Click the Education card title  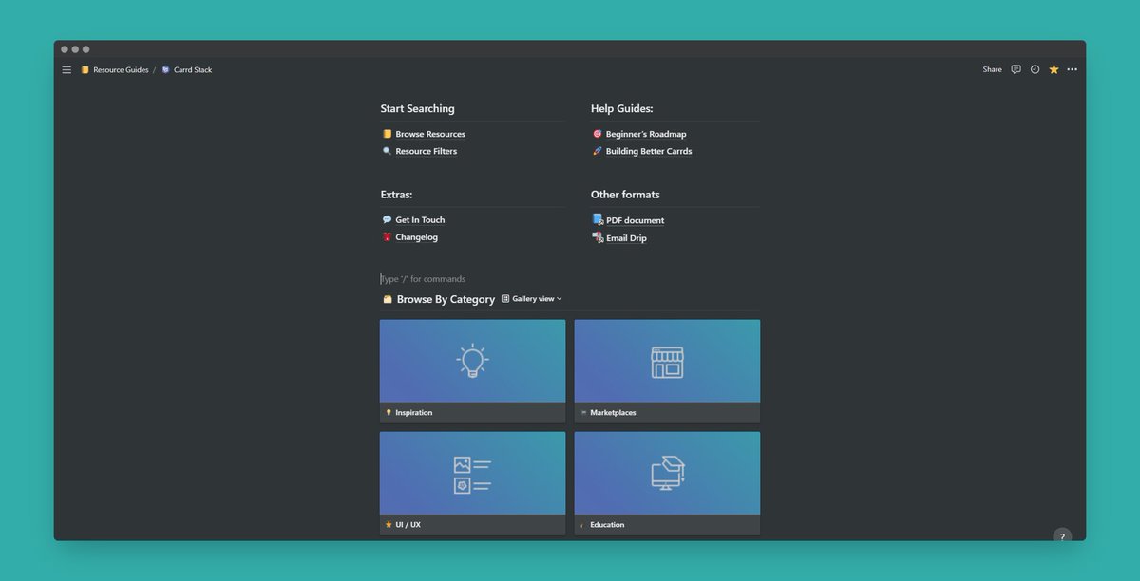click(607, 525)
